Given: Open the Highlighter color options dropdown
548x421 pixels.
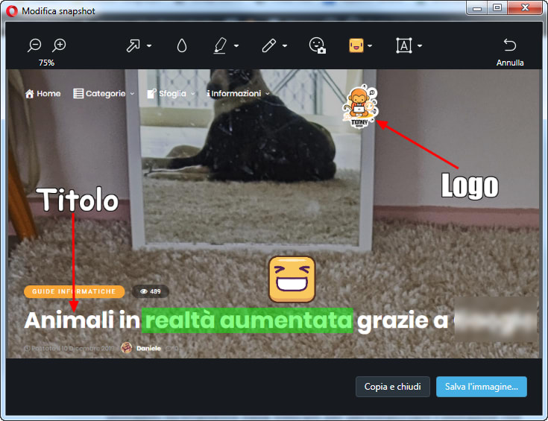Looking at the screenshot, I should (236, 45).
